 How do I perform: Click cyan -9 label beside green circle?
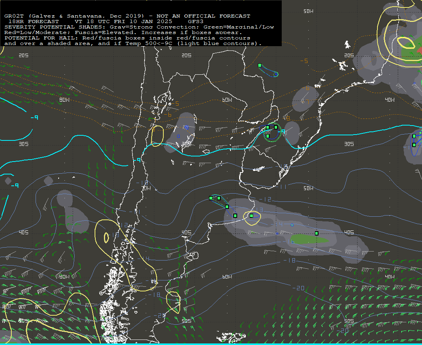click(x=281, y=131)
